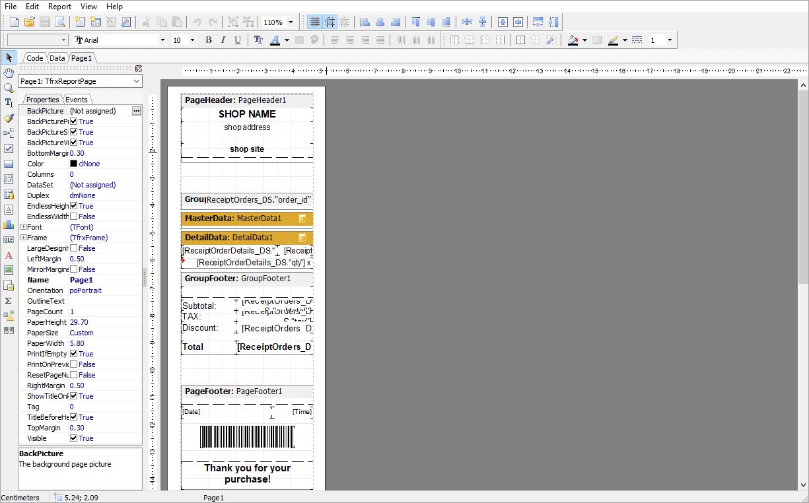Insert Rich text object (red A)

click(x=9, y=255)
